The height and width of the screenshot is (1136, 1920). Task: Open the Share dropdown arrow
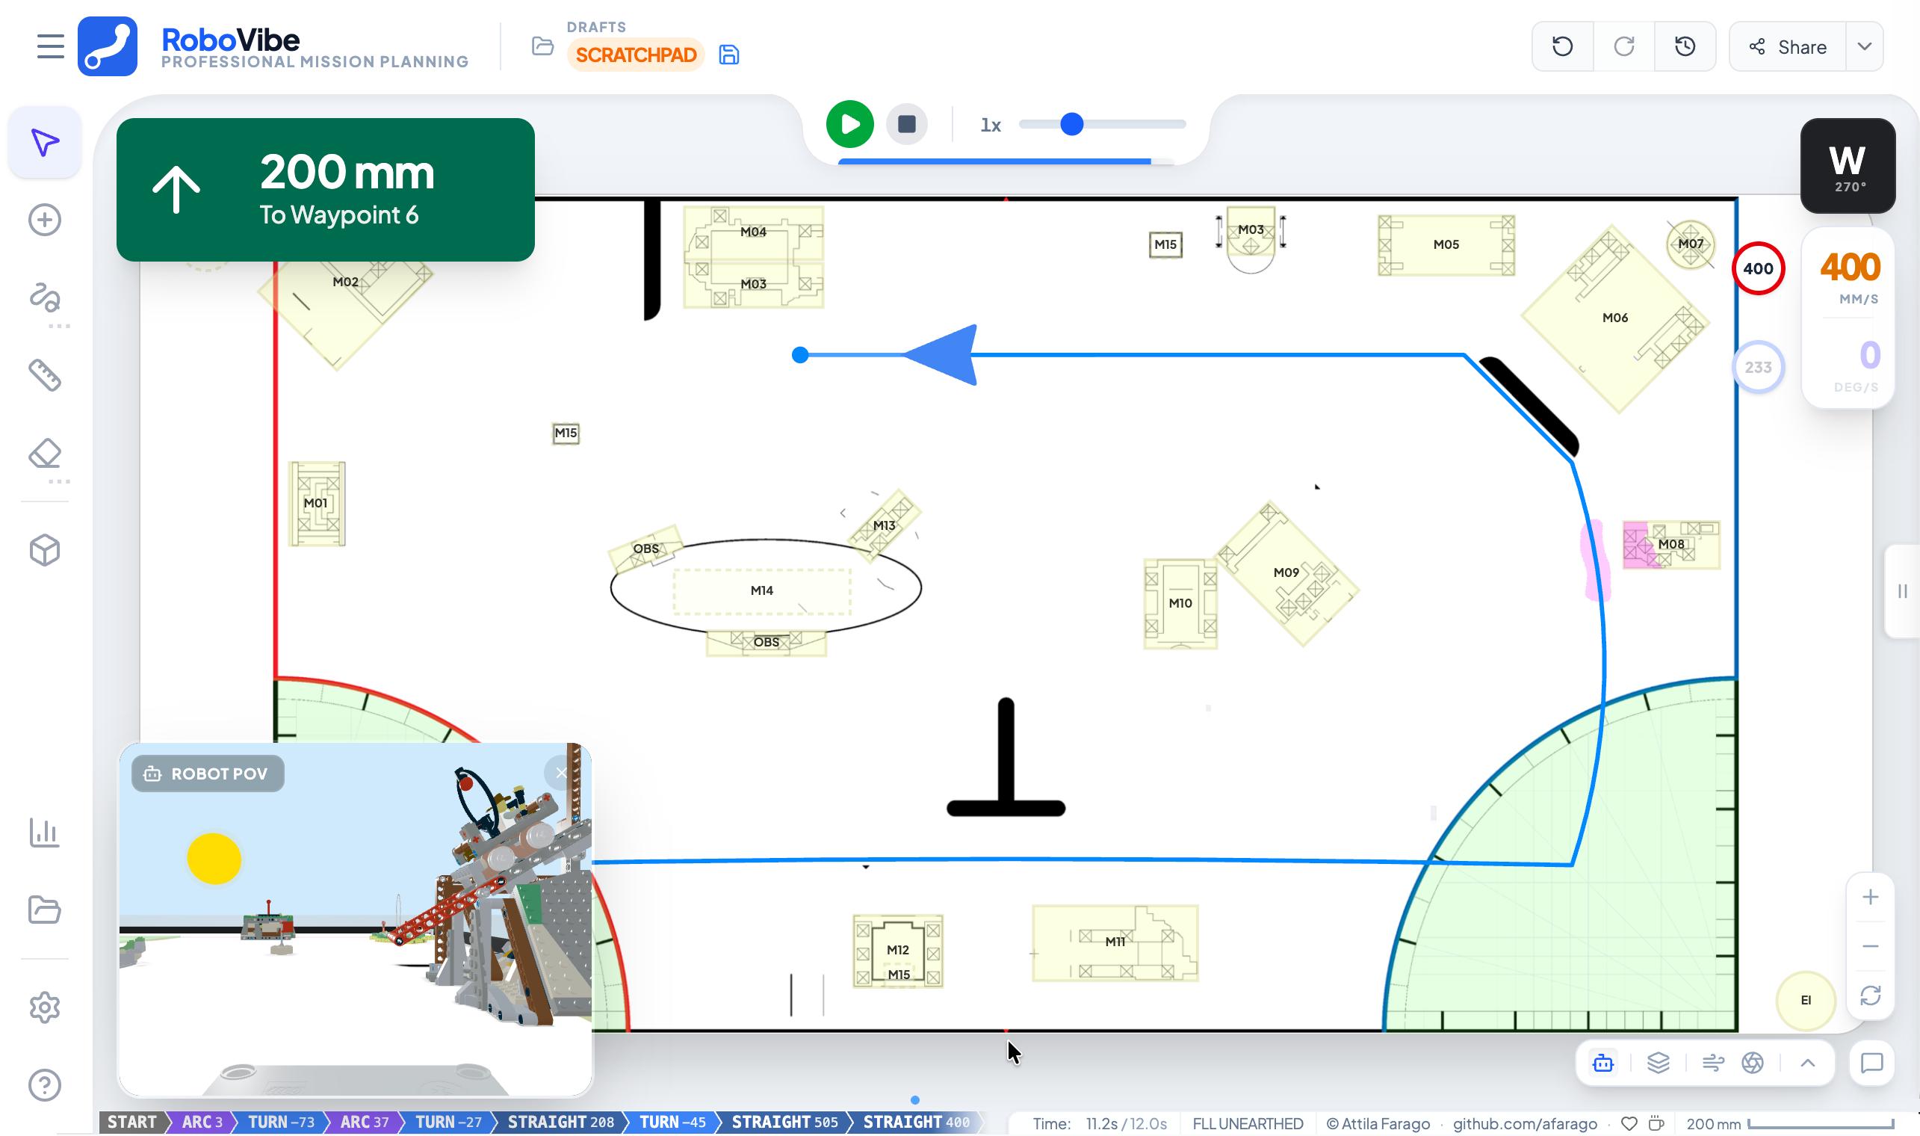[x=1864, y=46]
